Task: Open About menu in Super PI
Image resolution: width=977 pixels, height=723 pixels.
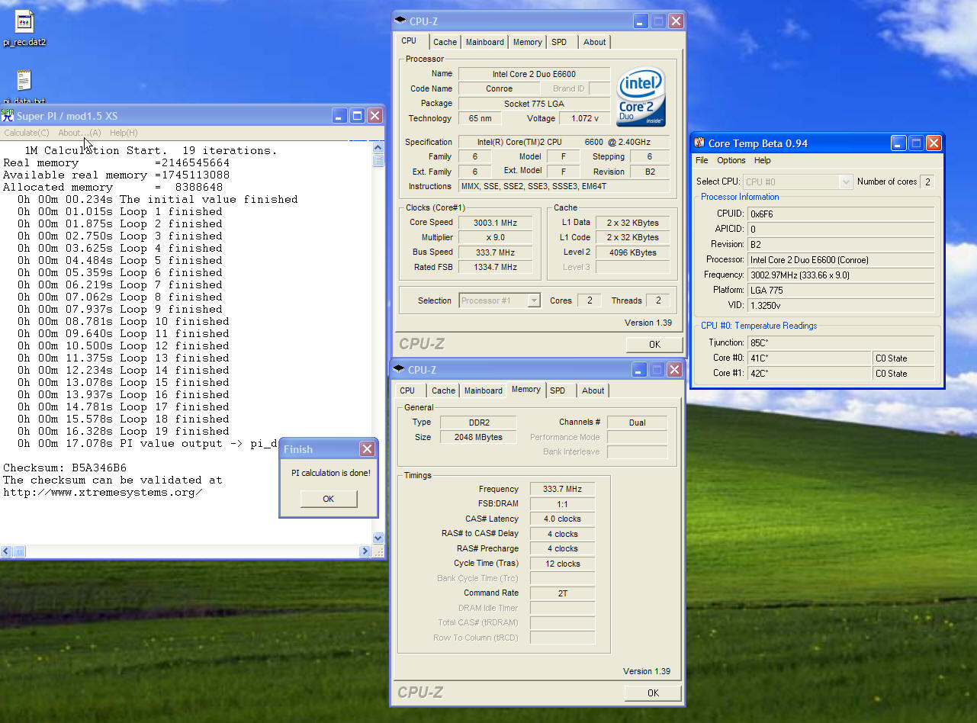Action: [79, 133]
